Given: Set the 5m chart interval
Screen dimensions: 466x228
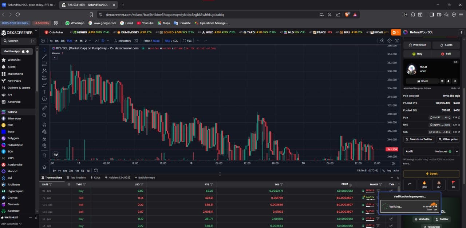Looking at the screenshot, I should tap(63, 41).
